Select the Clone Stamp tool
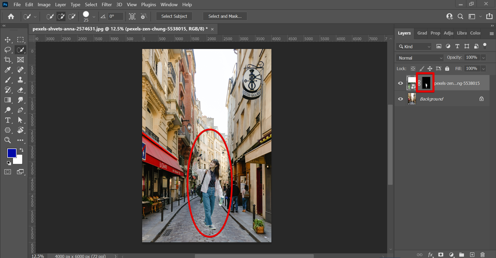This screenshot has height=258, width=496. (20, 80)
